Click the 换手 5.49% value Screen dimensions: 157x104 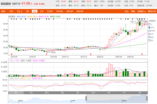(102, 1)
